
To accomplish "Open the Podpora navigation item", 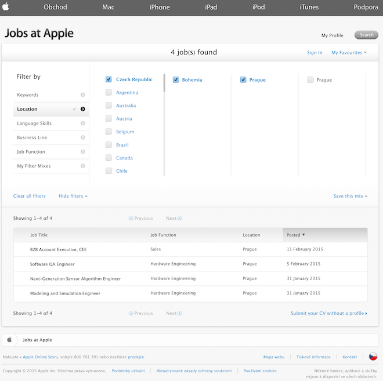I will 366,7.
